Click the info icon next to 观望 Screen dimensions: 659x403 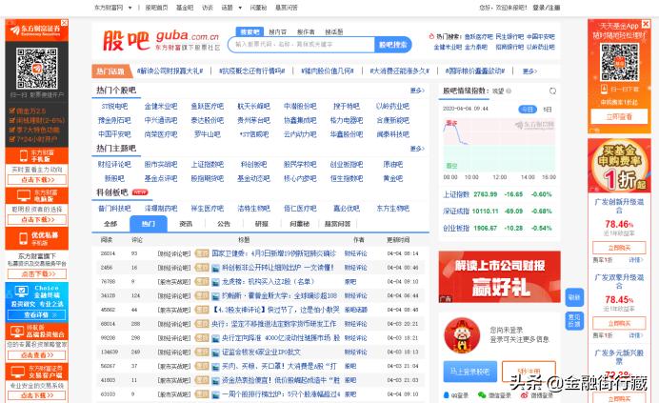click(x=509, y=91)
